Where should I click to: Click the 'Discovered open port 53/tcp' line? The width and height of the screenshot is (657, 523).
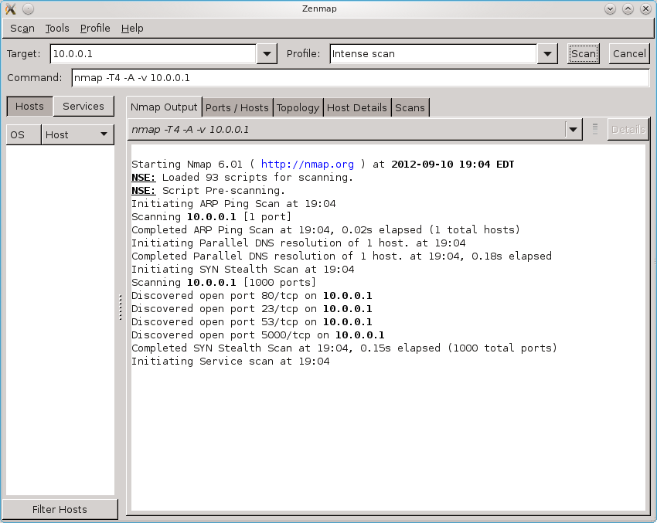[252, 322]
